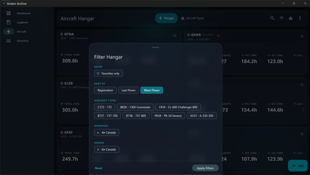Click the 144.6h SIC time value
310x175 pixels.
click(x=275, y=110)
